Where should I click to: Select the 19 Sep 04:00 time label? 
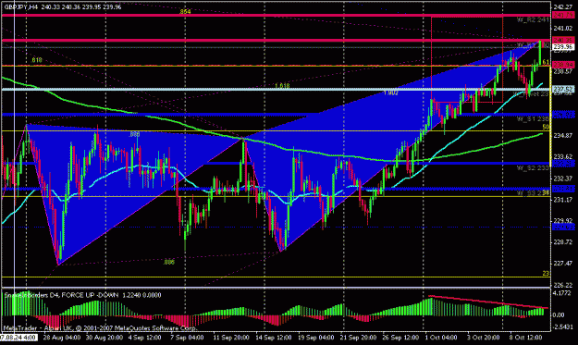pyautogui.click(x=316, y=338)
